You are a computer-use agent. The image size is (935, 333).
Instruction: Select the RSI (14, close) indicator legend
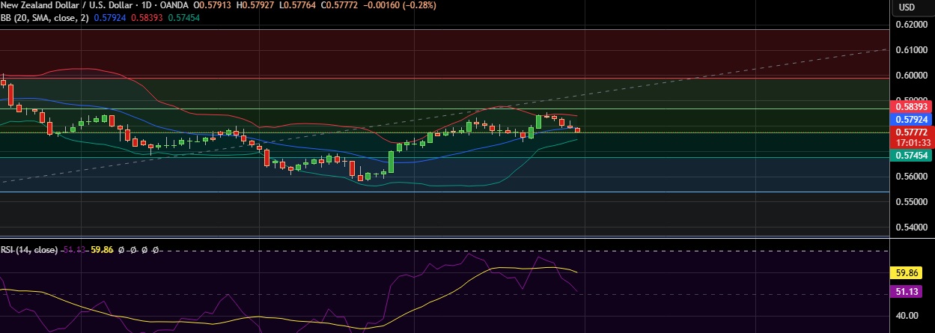[28, 250]
